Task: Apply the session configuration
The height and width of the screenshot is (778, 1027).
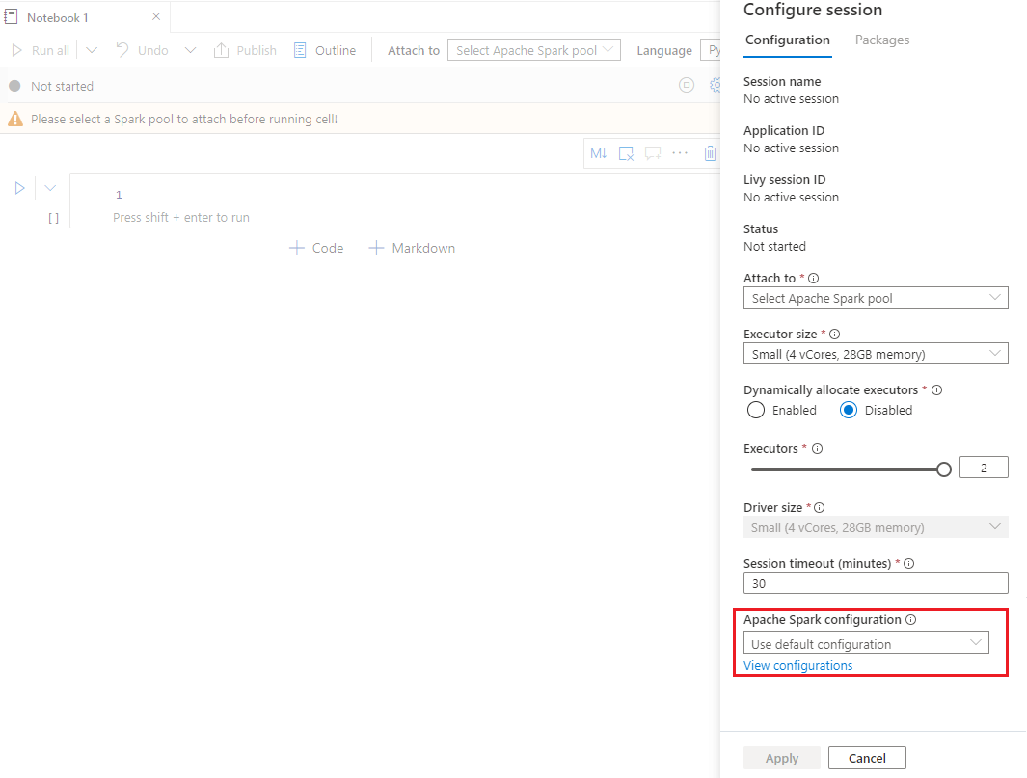Action: tap(781, 758)
